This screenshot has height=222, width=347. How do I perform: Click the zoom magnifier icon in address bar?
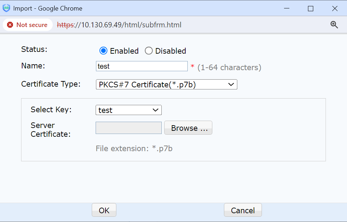coord(334,25)
